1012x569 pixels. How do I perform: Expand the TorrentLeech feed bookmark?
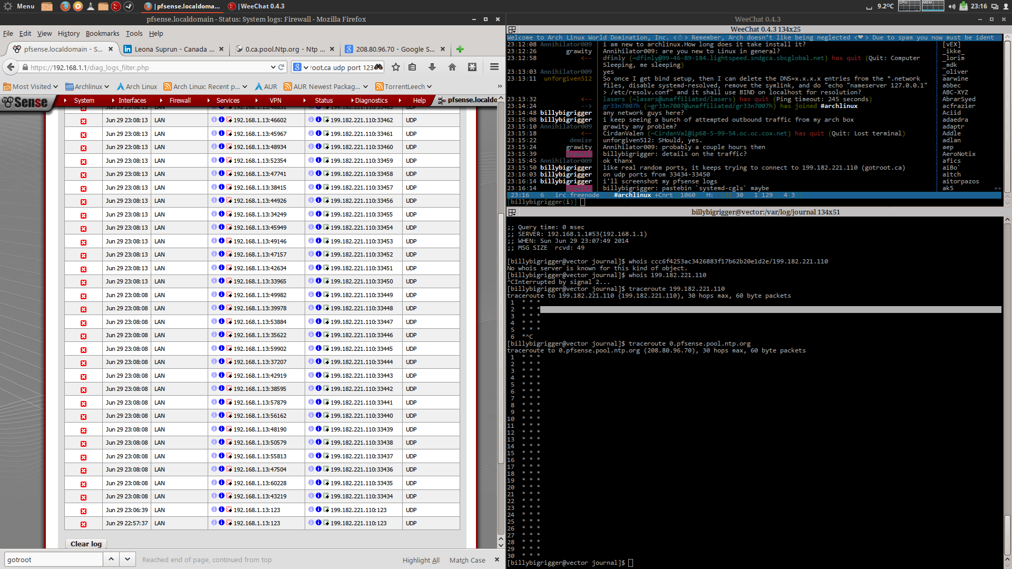[404, 86]
